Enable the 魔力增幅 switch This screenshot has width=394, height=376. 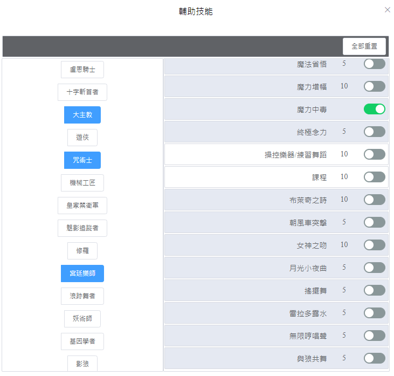tap(375, 86)
